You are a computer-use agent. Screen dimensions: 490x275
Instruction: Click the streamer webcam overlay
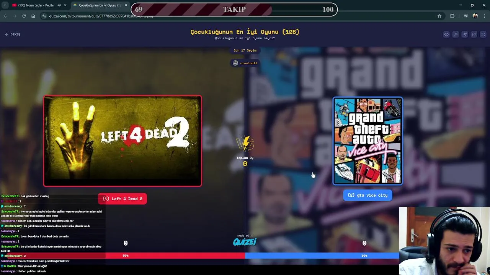pos(444,241)
